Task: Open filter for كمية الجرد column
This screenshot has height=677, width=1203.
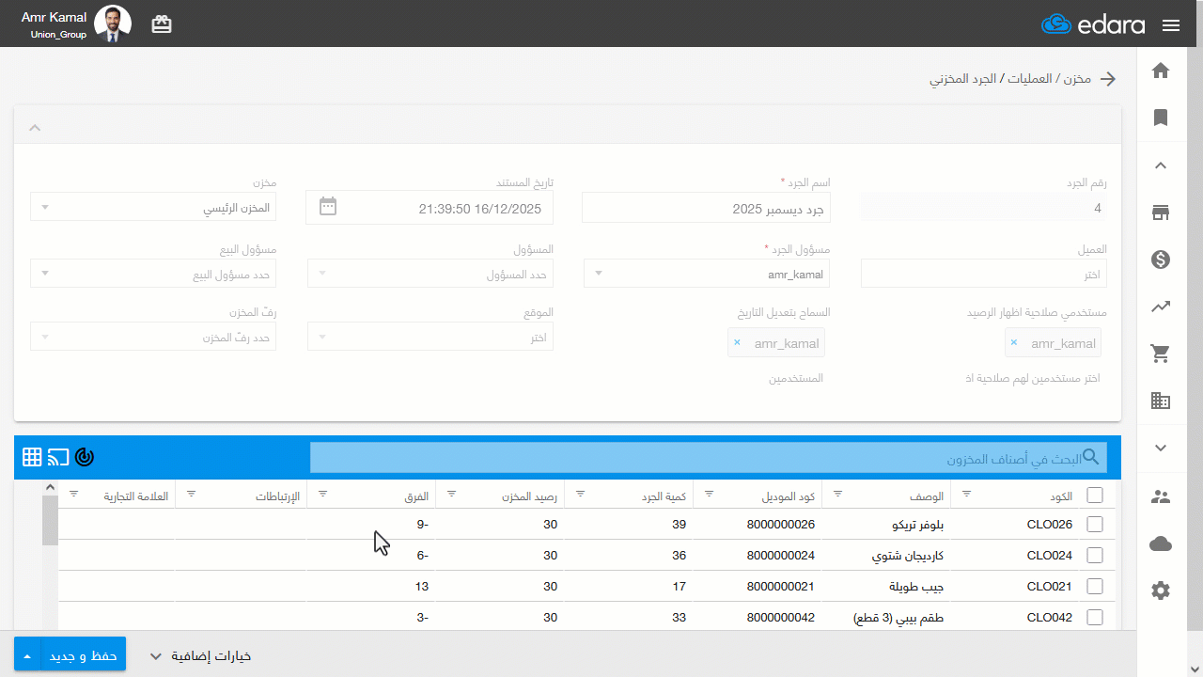Action: click(581, 494)
